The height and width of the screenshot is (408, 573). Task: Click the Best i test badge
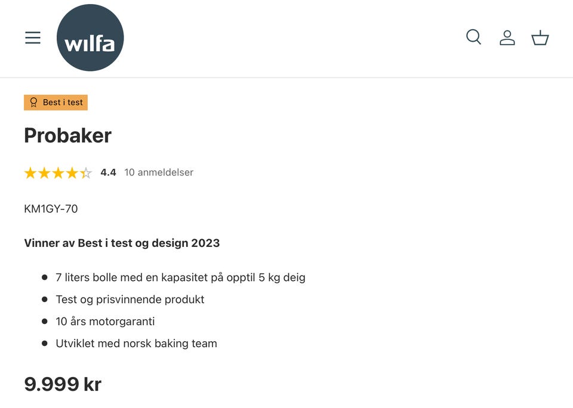click(x=56, y=103)
